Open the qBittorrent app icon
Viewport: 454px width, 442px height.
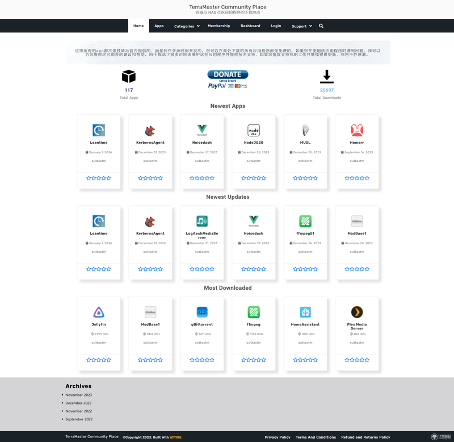coord(202,312)
